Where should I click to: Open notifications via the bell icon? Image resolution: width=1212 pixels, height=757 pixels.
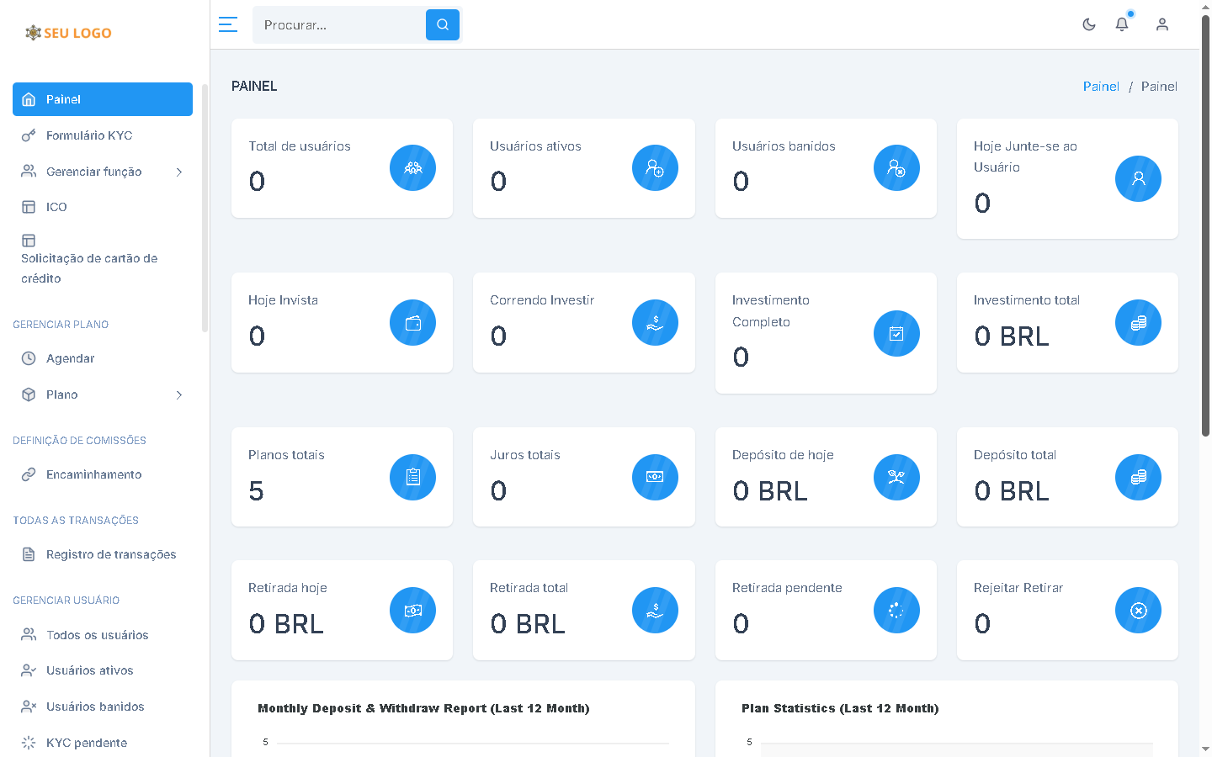tap(1122, 24)
